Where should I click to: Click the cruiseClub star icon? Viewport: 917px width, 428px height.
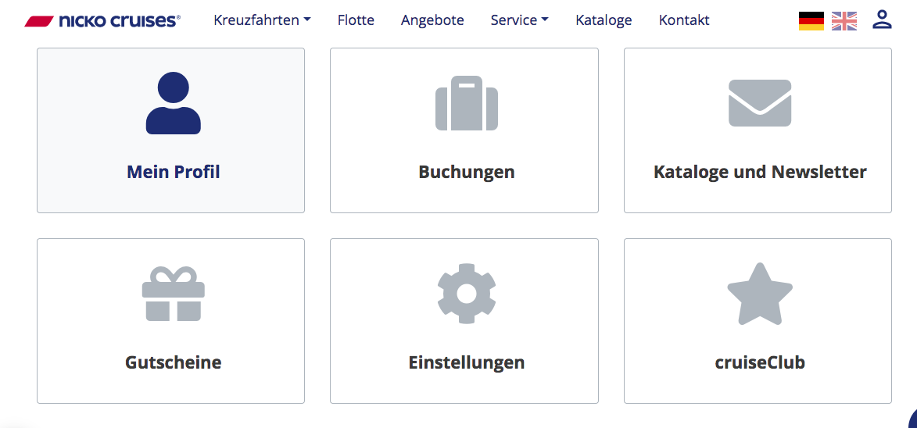(x=759, y=294)
